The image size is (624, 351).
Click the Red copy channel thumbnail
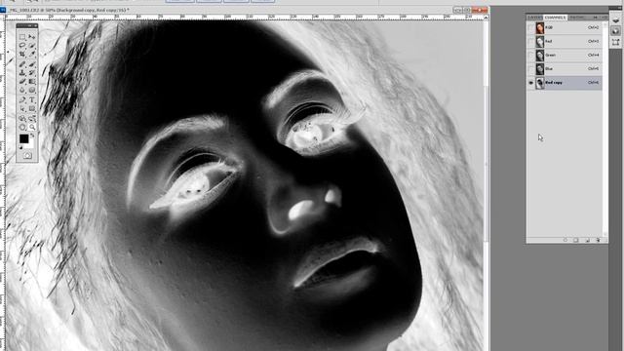pyautogui.click(x=539, y=83)
